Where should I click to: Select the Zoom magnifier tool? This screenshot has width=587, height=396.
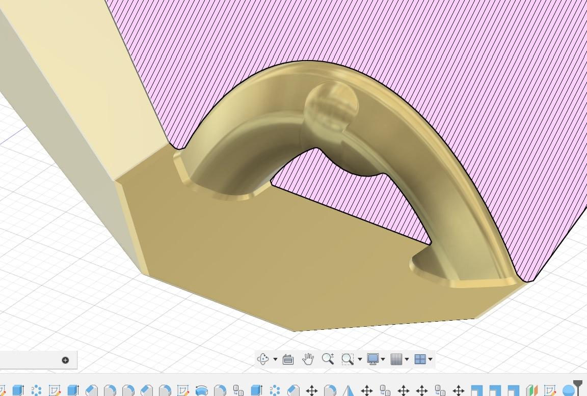[328, 359]
